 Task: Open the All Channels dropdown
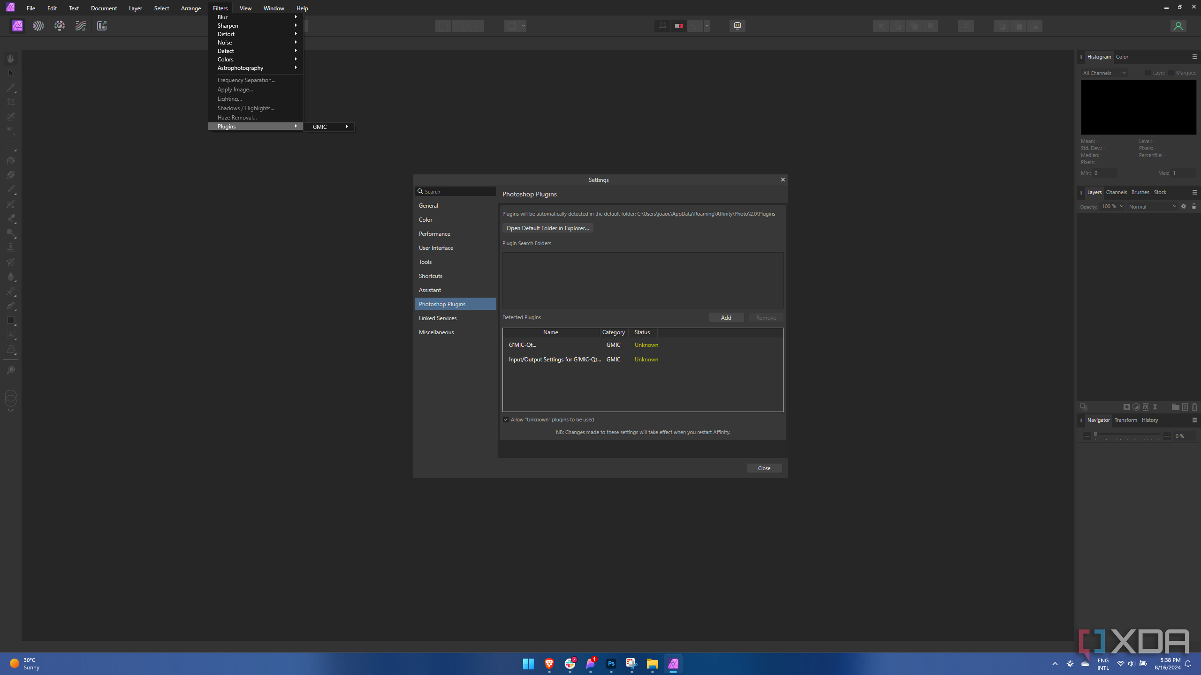click(x=1104, y=73)
